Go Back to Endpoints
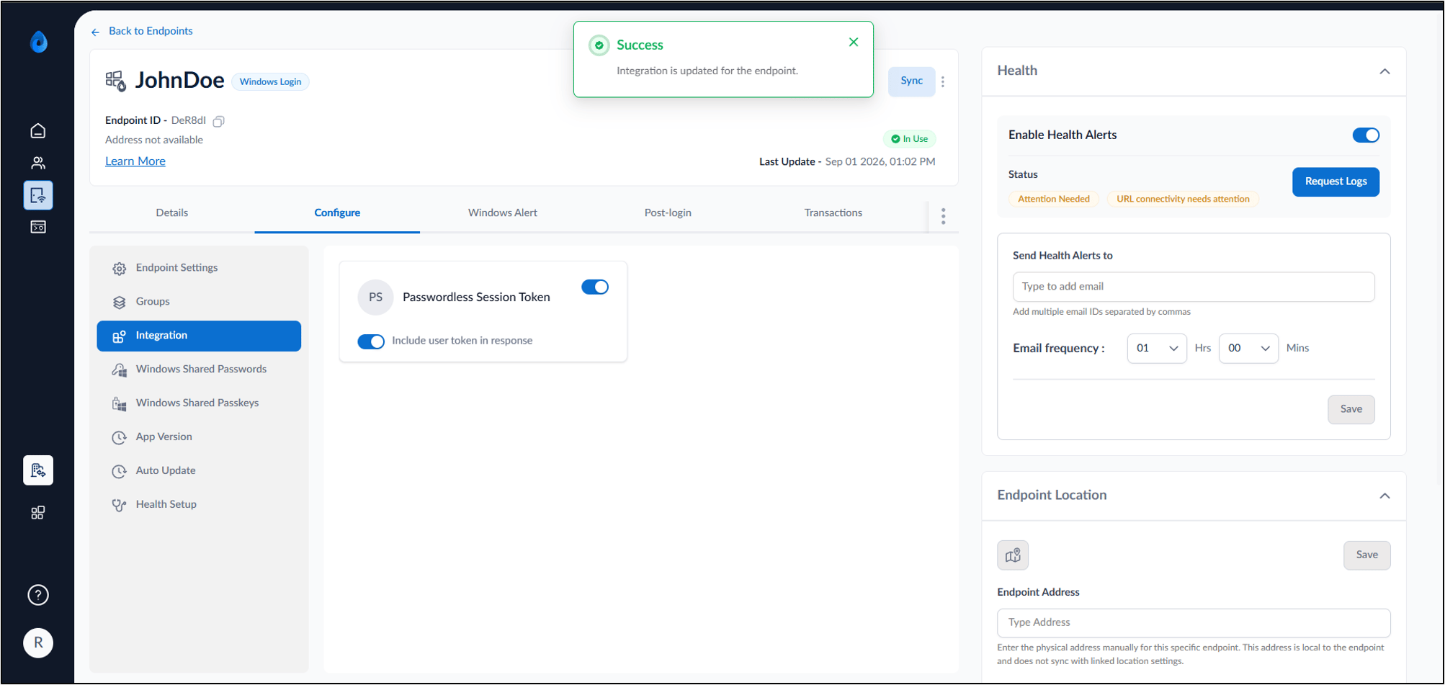Image resolution: width=1445 pixels, height=685 pixels. [x=151, y=31]
